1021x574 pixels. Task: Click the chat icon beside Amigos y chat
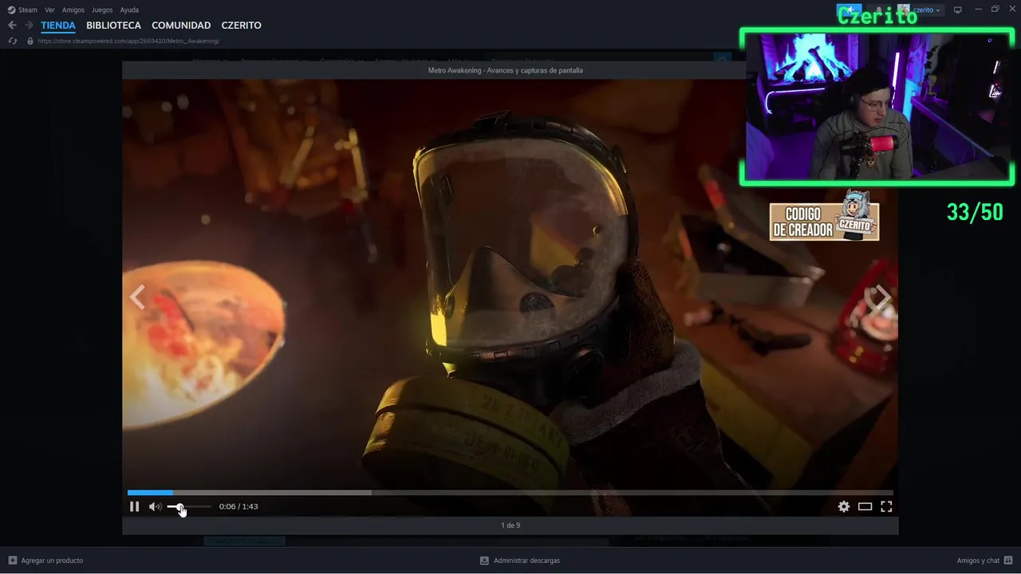[1009, 560]
